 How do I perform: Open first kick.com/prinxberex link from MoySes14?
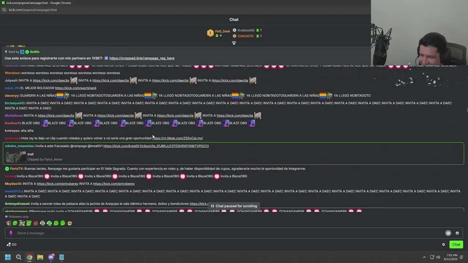click(x=57, y=184)
